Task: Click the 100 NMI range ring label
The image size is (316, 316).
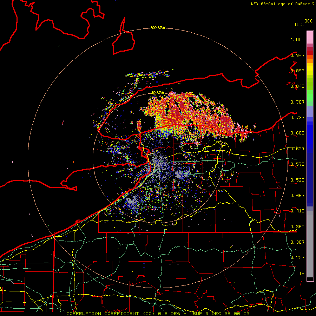Action: 158,28
